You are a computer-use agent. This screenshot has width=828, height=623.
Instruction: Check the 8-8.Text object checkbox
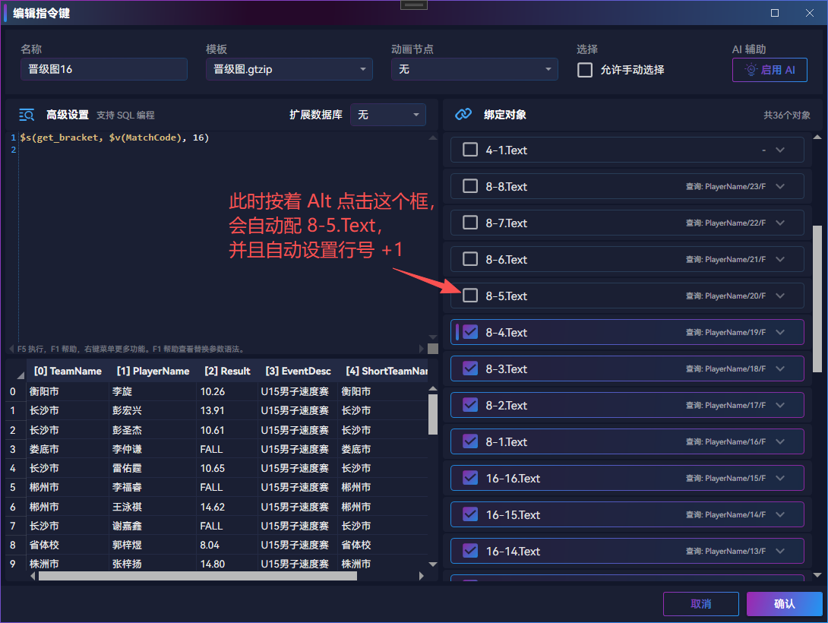470,186
